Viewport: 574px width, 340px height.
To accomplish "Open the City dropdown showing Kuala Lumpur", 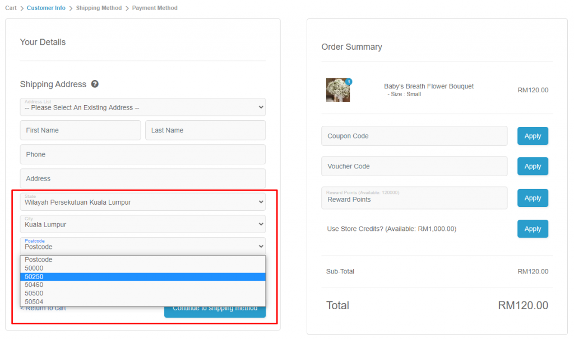I will click(142, 223).
